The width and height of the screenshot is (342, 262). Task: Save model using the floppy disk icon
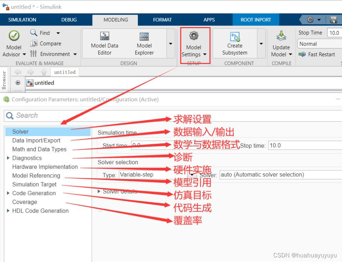point(333,20)
